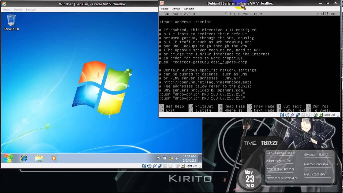Click green keyboard capture arrow in Debian7
This screenshot has width=343, height=193.
pyautogui.click(x=321, y=115)
